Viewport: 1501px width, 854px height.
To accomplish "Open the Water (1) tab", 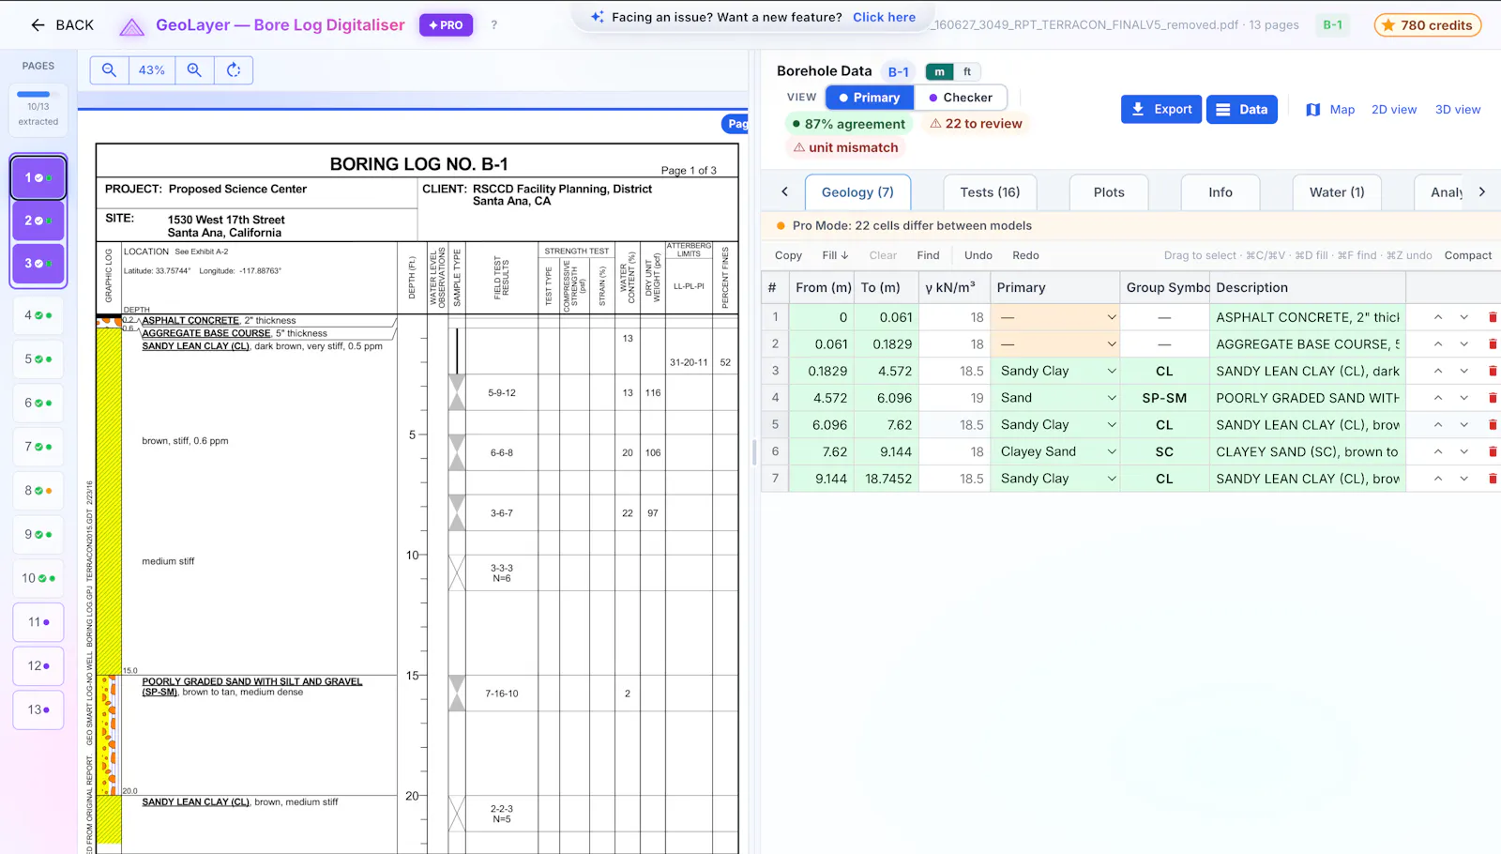I will [x=1337, y=192].
